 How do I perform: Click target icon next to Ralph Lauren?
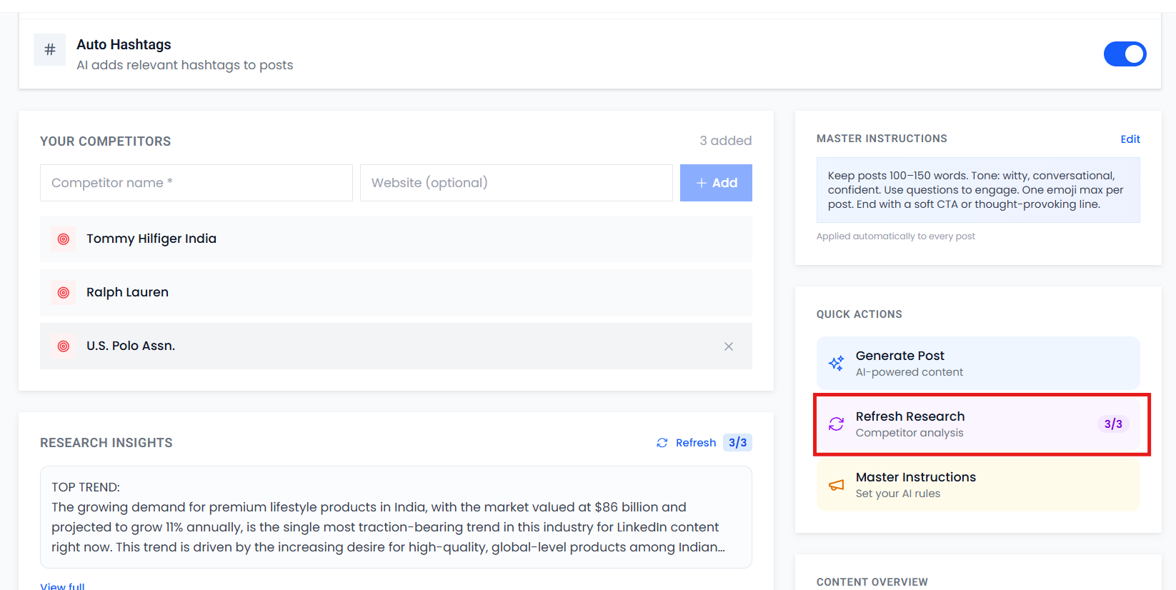point(64,292)
